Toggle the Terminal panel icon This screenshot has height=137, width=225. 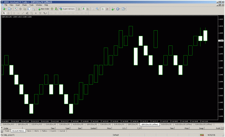(x=29, y=9)
